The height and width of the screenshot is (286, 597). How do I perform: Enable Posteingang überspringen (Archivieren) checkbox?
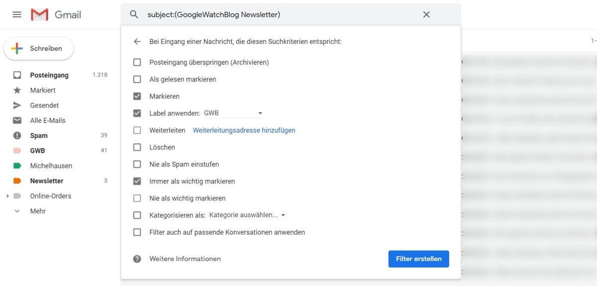(137, 62)
